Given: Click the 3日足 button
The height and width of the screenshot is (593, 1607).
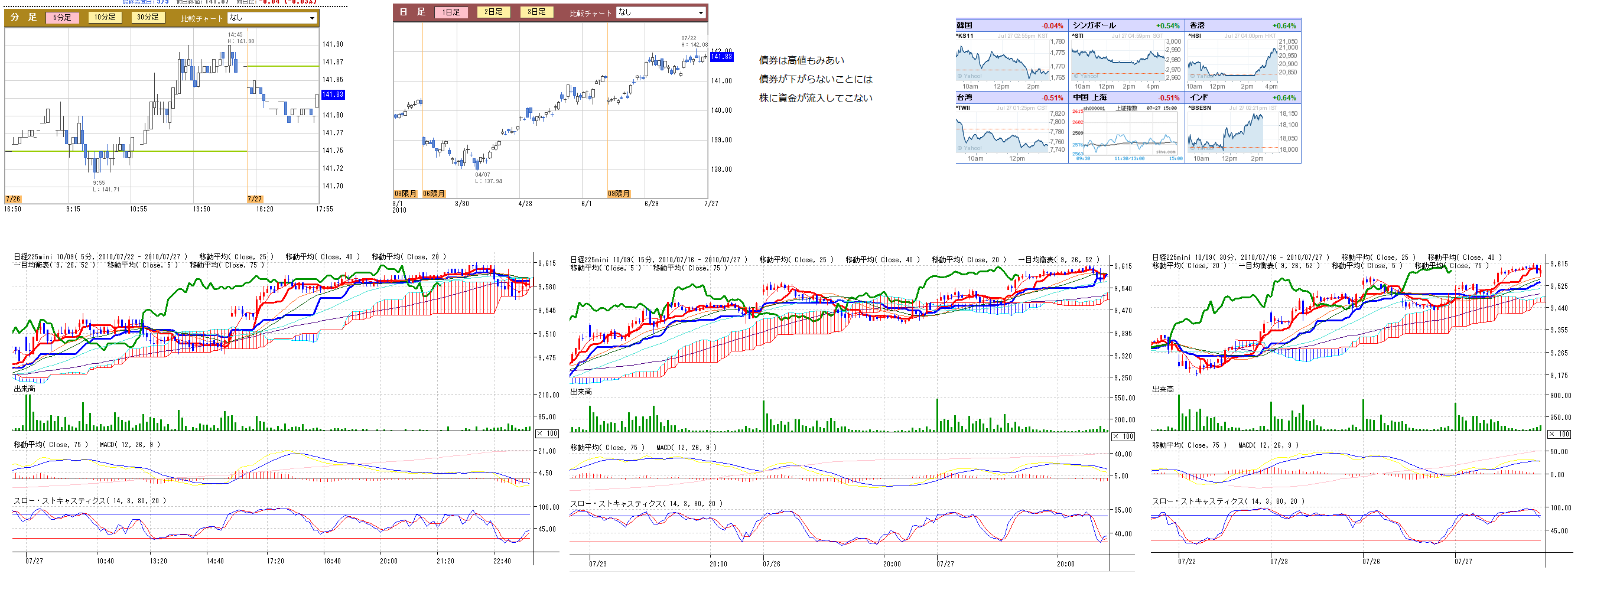Looking at the screenshot, I should (x=536, y=12).
